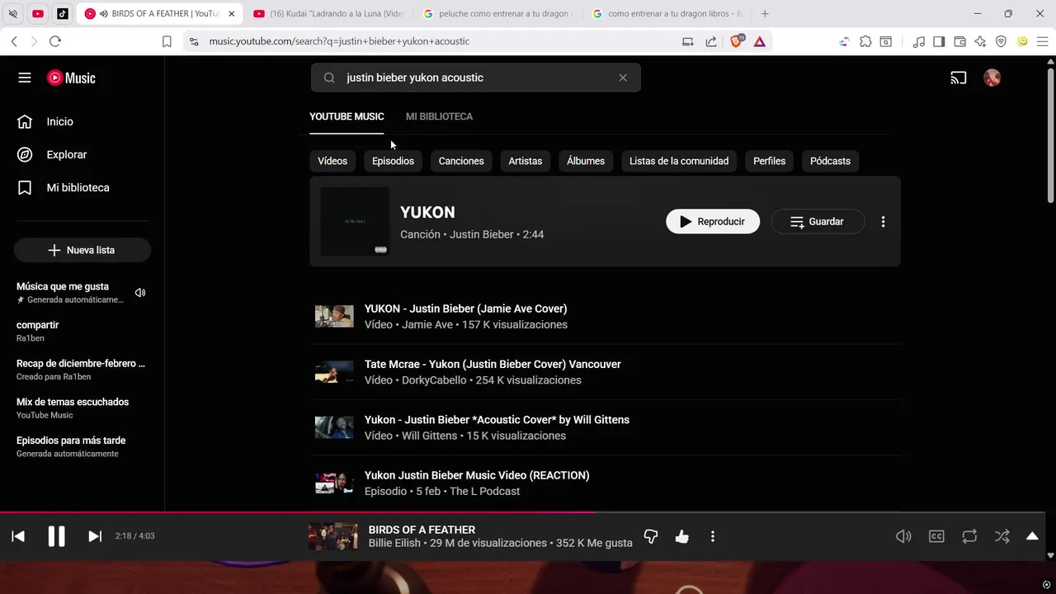The height and width of the screenshot is (594, 1056).
Task: Reload the page in the browser
Action: click(55, 41)
